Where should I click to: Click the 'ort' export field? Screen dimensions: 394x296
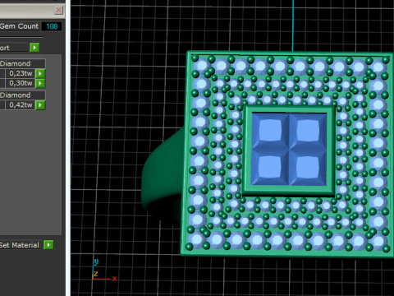point(14,48)
